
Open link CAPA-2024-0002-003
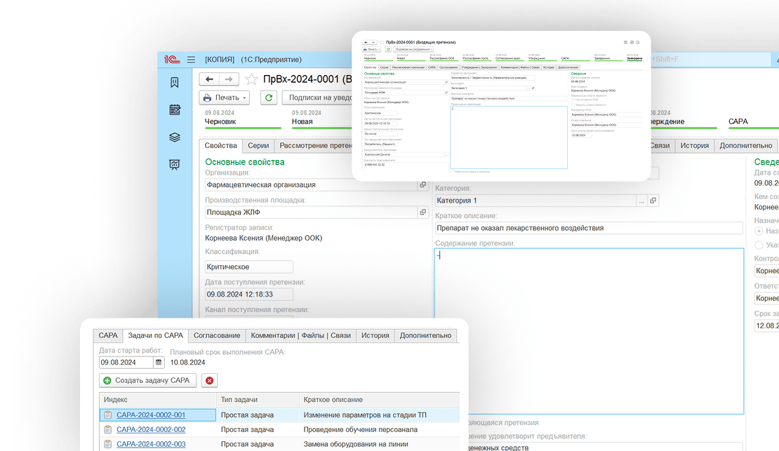pyautogui.click(x=151, y=444)
